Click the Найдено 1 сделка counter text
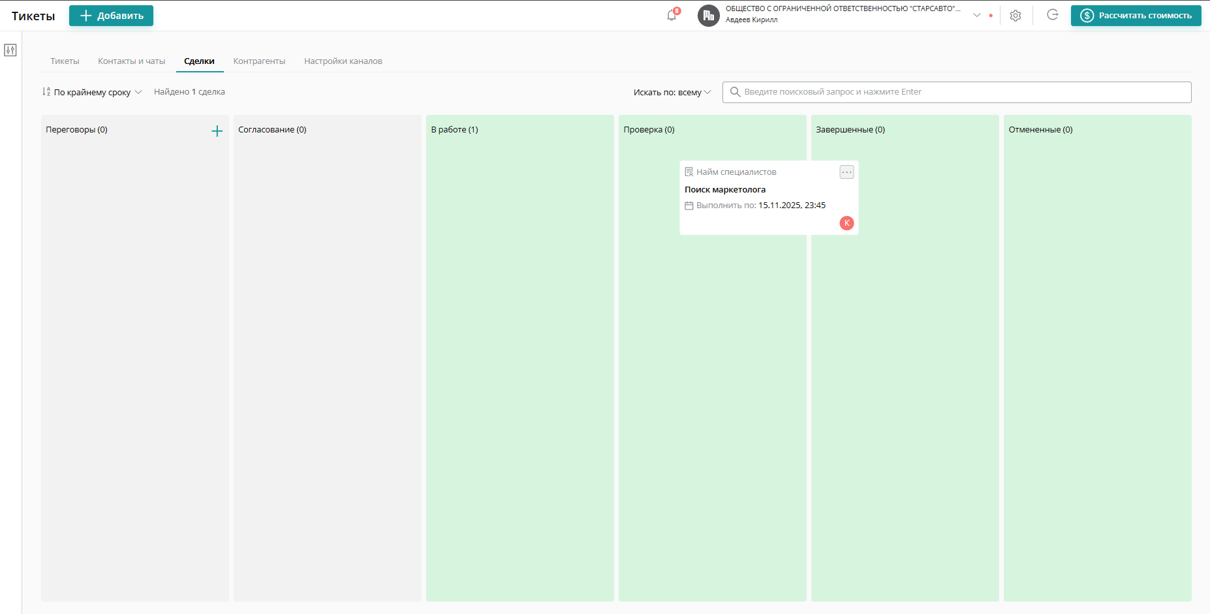 (x=189, y=92)
